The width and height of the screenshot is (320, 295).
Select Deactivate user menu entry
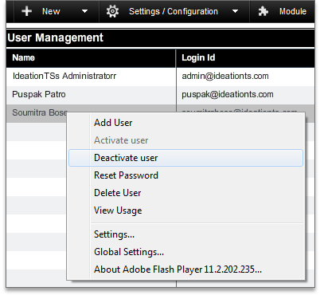click(185, 158)
